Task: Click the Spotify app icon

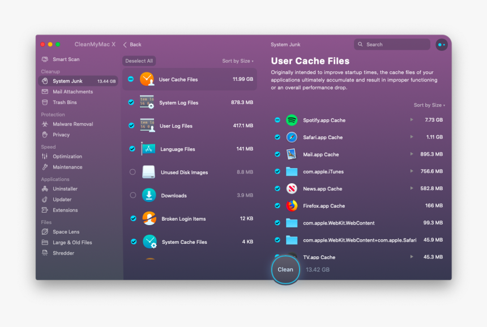Action: click(292, 120)
